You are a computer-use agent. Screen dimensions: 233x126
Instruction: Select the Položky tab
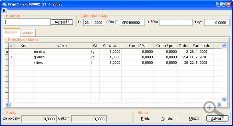[x=11, y=32]
